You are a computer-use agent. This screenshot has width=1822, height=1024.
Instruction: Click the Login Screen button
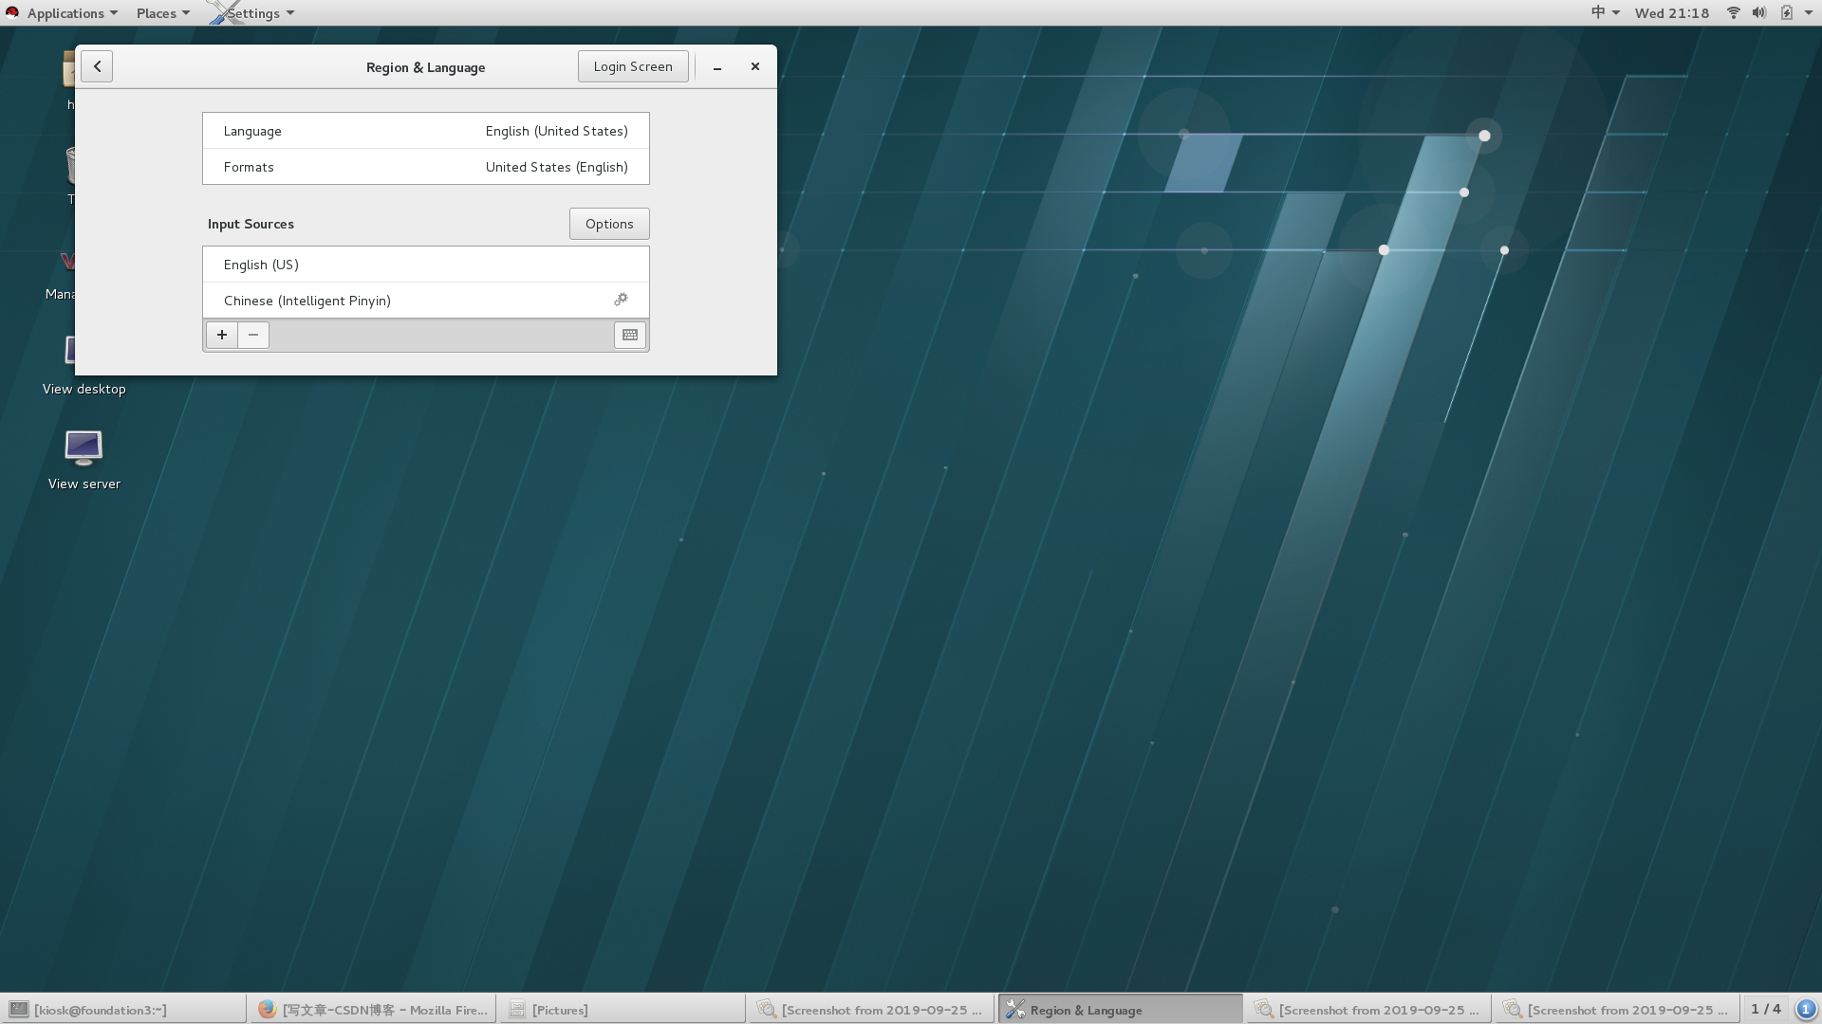(x=633, y=66)
